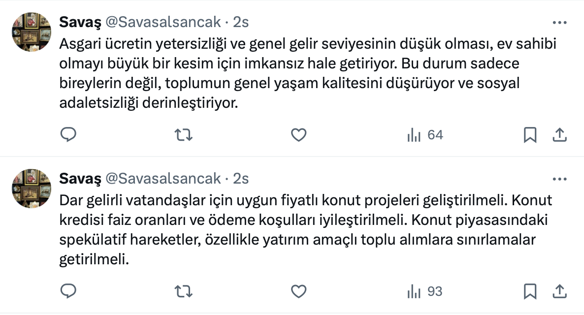584x315 pixels.
Task: View analytics showing 93 views
Action: [x=425, y=291]
